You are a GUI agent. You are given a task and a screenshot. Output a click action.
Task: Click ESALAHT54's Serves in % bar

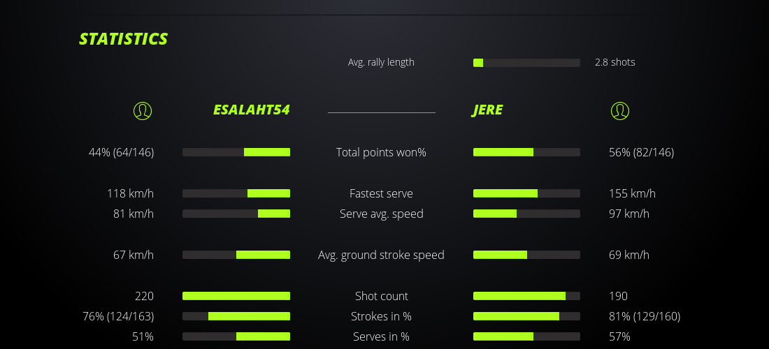click(236, 336)
